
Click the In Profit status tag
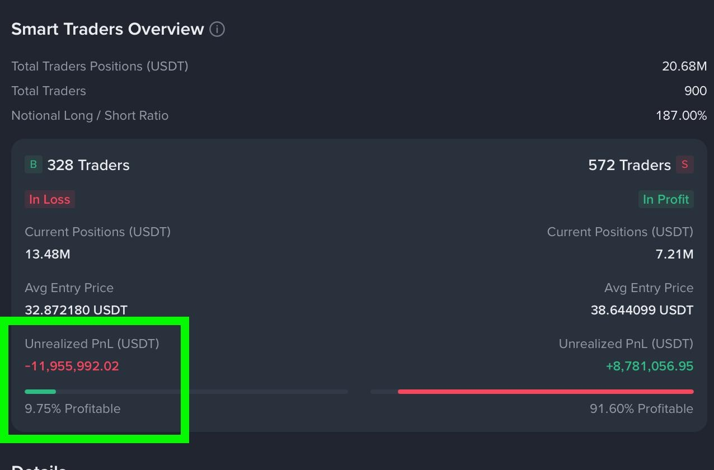[x=665, y=199]
